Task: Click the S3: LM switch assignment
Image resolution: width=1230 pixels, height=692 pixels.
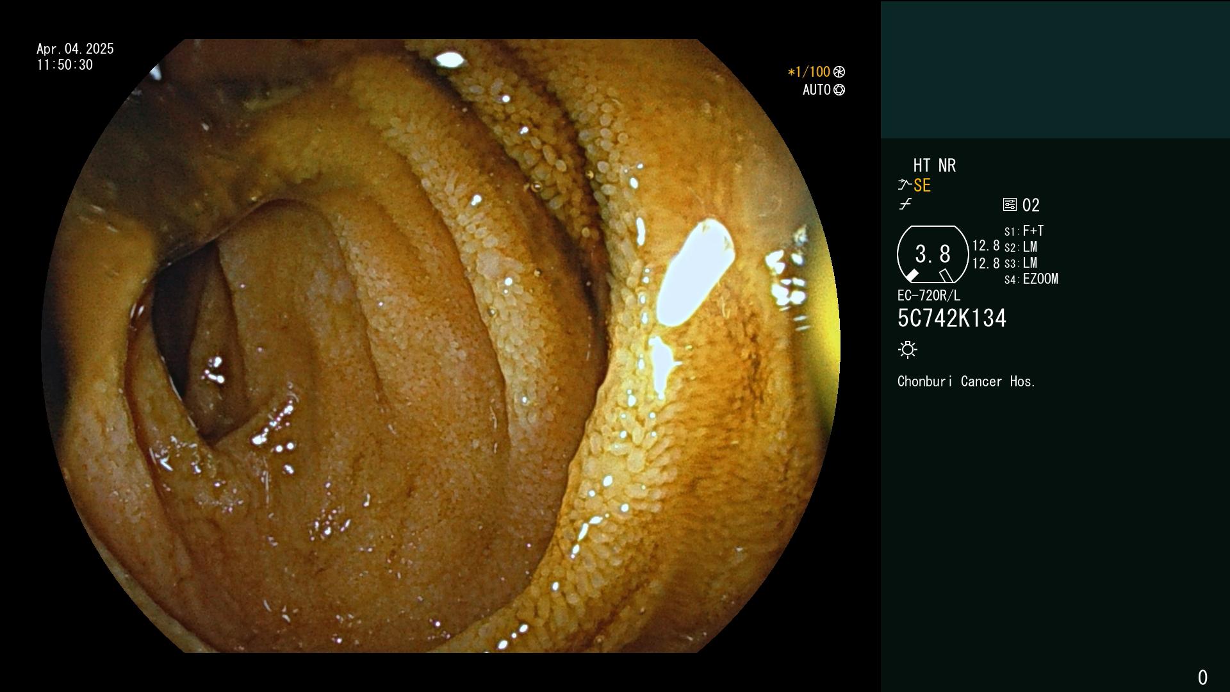Action: (1021, 263)
